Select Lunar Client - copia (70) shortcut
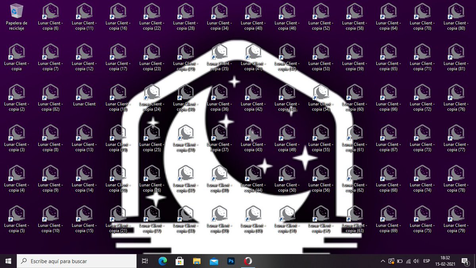 tap(422, 17)
